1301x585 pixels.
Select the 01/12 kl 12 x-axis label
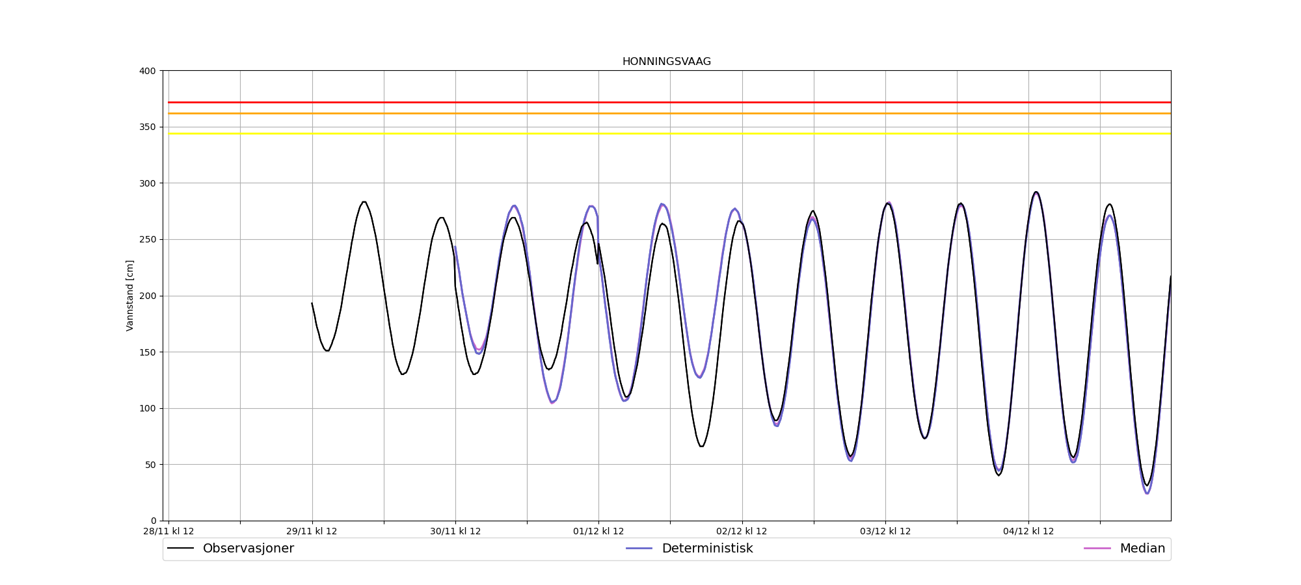tap(598, 531)
